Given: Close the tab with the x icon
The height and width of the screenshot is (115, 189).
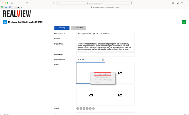Looking at the screenshot, I should pos(21,7).
